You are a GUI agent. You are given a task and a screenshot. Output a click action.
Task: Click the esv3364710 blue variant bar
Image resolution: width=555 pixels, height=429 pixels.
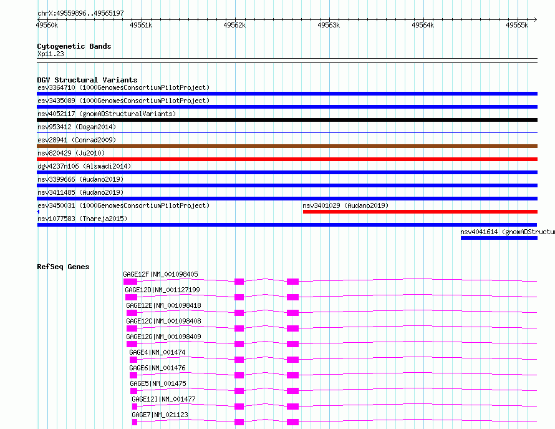pos(287,94)
